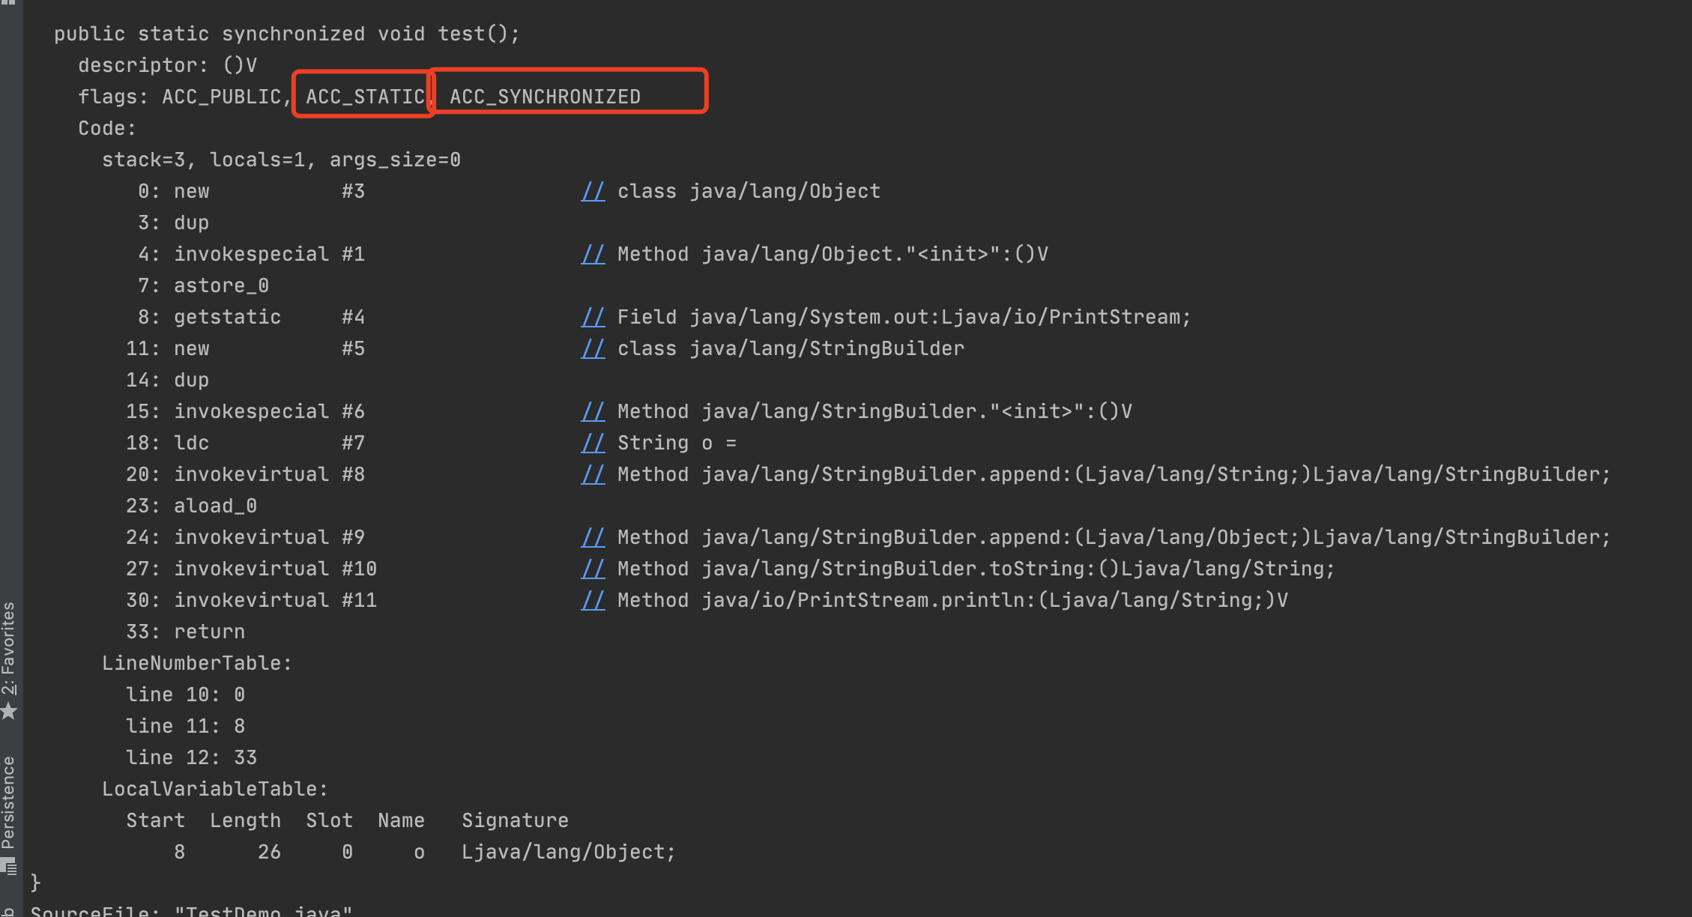Click the ACC_PUBLIC flag text

tap(221, 97)
